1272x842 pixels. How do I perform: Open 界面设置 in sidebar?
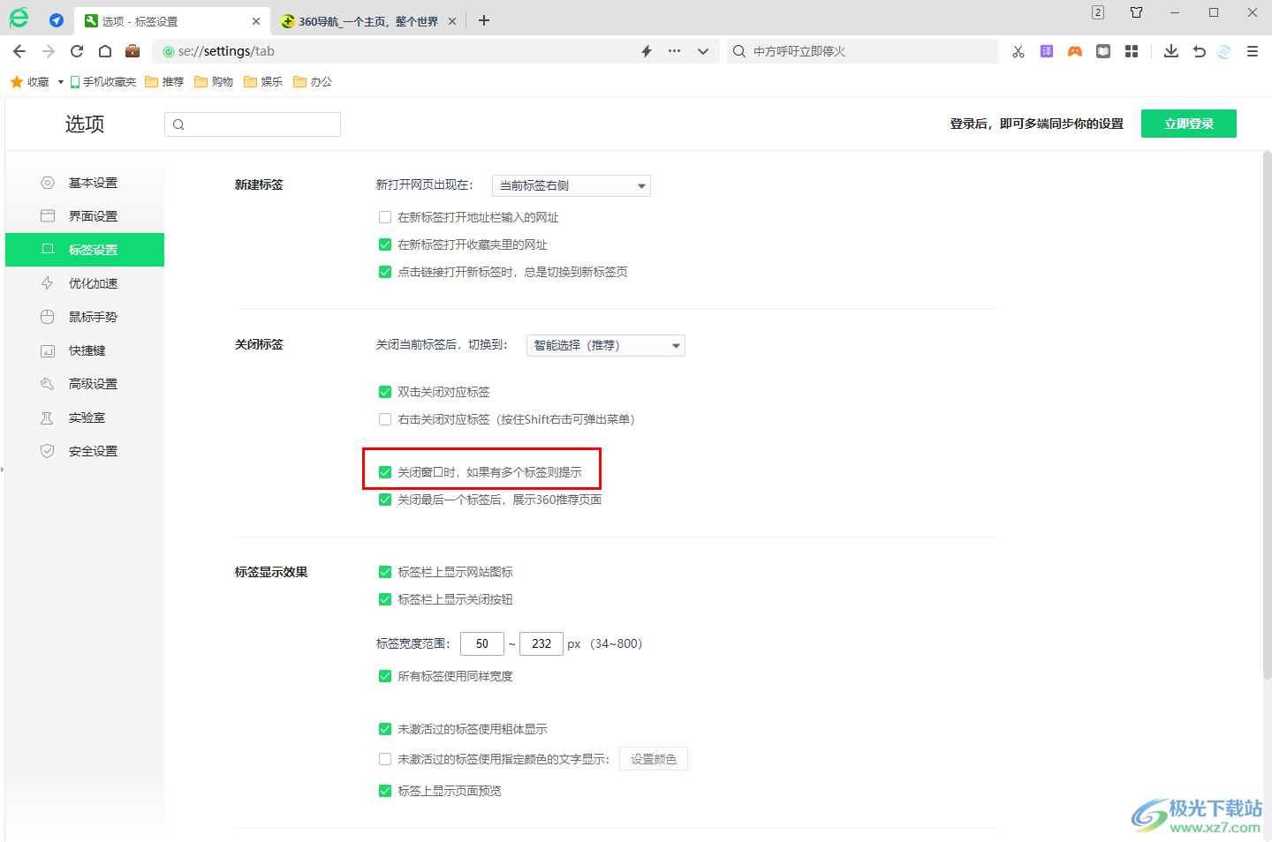(x=85, y=216)
